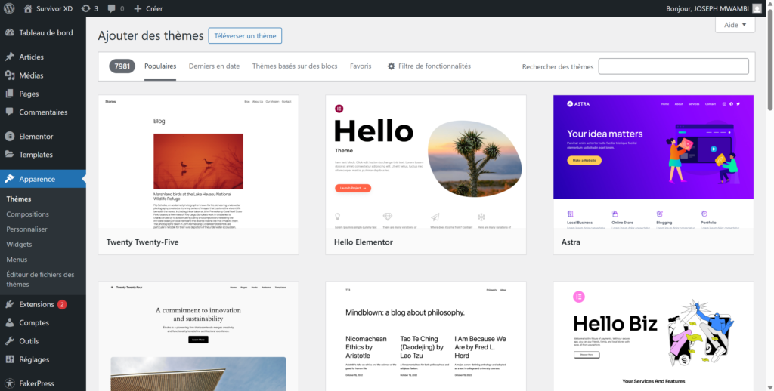Screen dimensions: 774x391
Task: Focus the Rechercher des thèmes search field
Action: (x=673, y=66)
